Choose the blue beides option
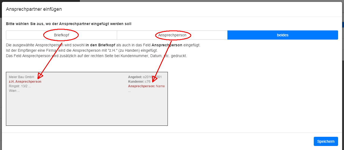Screen dimensions: 344x150 282,35
